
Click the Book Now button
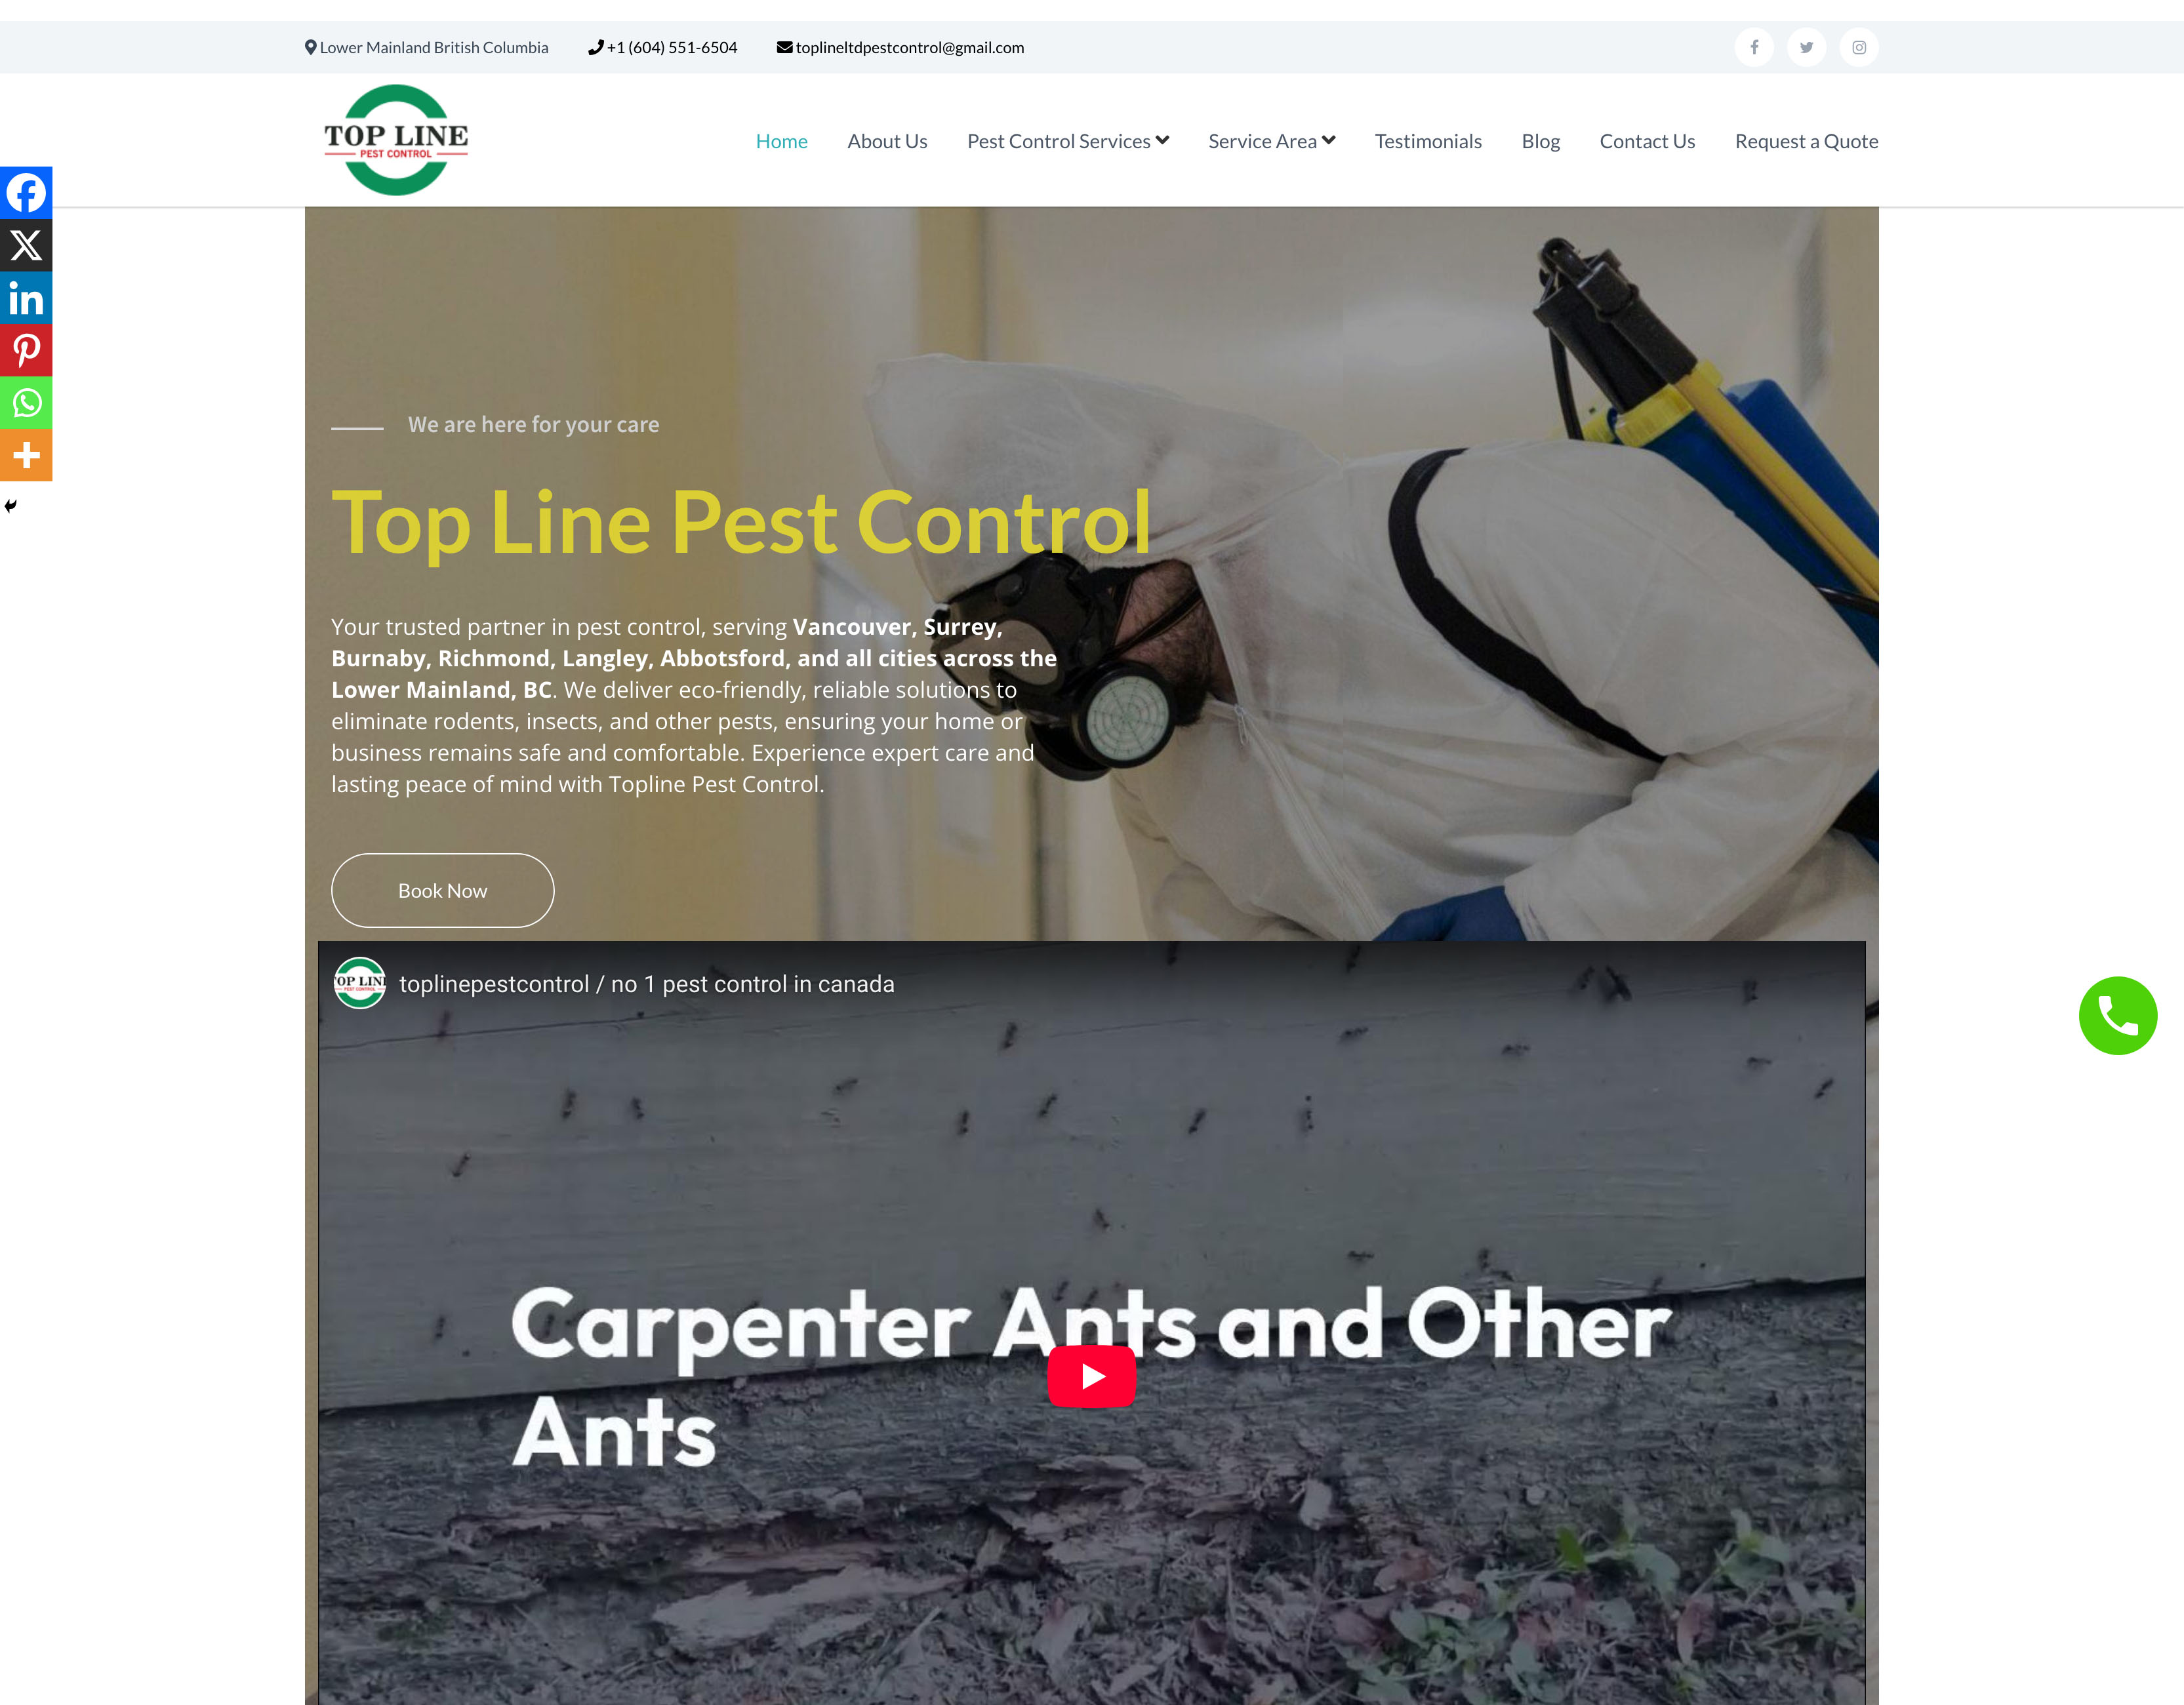coord(442,890)
